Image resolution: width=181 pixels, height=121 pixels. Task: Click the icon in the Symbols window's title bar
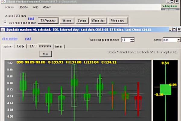3,30
